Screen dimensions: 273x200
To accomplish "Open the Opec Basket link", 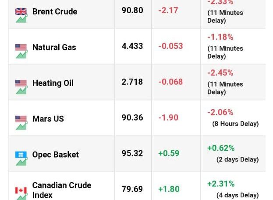I will (56, 155).
